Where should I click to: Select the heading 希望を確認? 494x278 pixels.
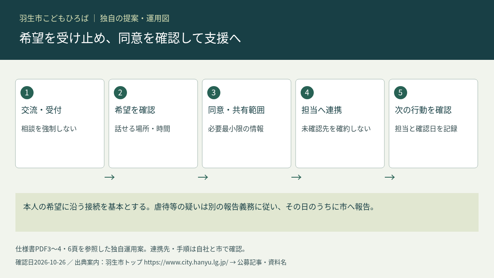[x=135, y=110]
